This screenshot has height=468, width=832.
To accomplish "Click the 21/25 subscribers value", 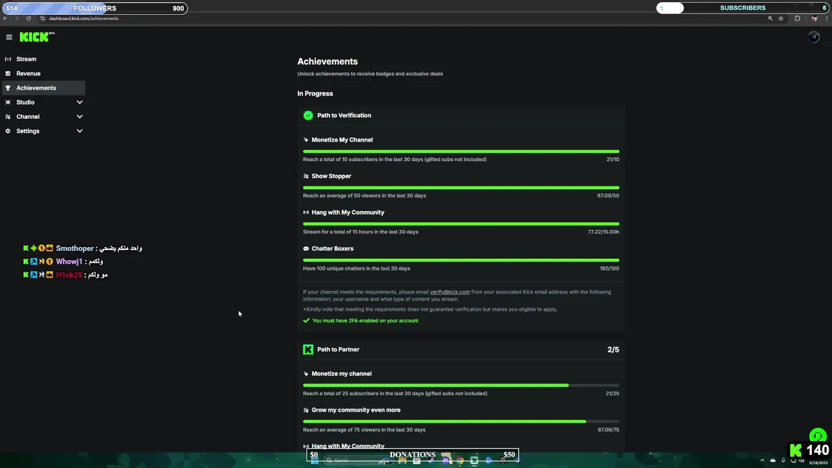I will [x=612, y=393].
